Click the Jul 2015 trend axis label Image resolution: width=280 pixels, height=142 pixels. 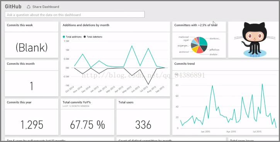257,132
